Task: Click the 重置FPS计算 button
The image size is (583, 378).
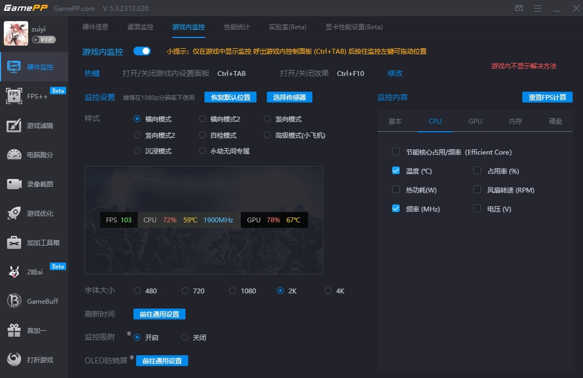Action: pyautogui.click(x=547, y=97)
